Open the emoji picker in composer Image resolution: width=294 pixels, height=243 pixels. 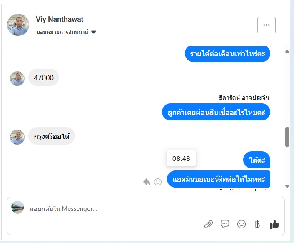click(242, 224)
